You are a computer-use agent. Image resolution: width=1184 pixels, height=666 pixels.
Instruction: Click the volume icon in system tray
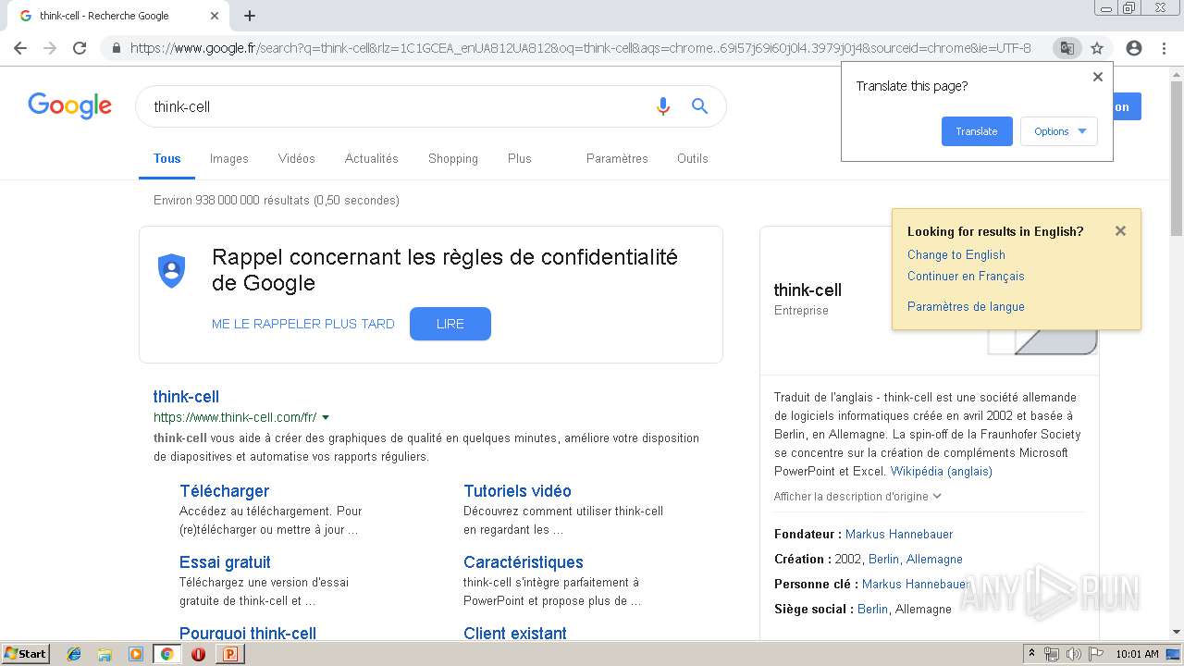[x=1074, y=654]
